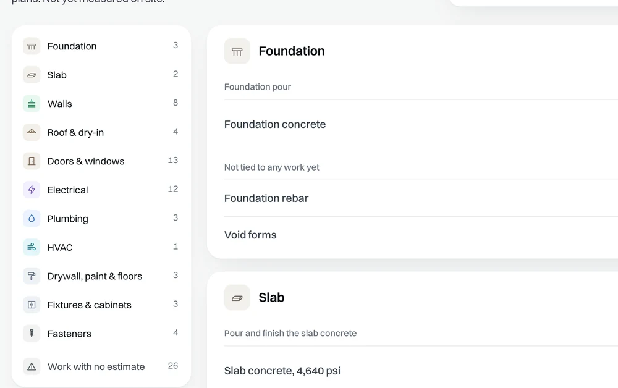Open the Fasteners category
The width and height of the screenshot is (618, 388).
click(x=101, y=334)
